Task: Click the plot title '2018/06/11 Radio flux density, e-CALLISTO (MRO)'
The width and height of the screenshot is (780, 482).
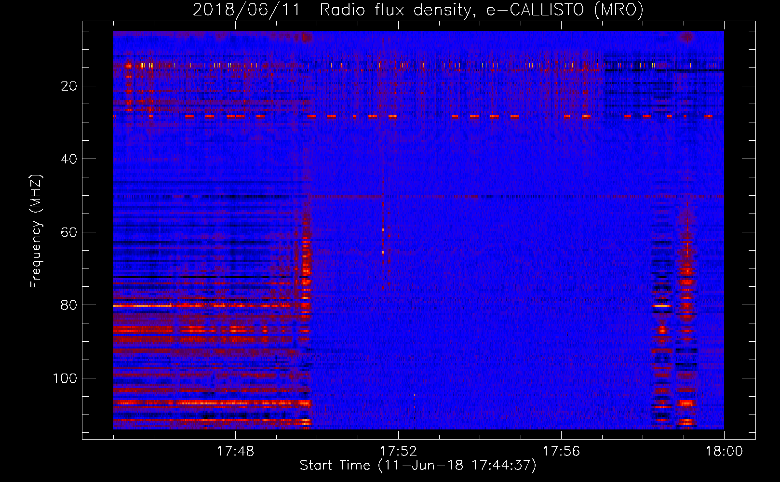Action: (x=418, y=10)
